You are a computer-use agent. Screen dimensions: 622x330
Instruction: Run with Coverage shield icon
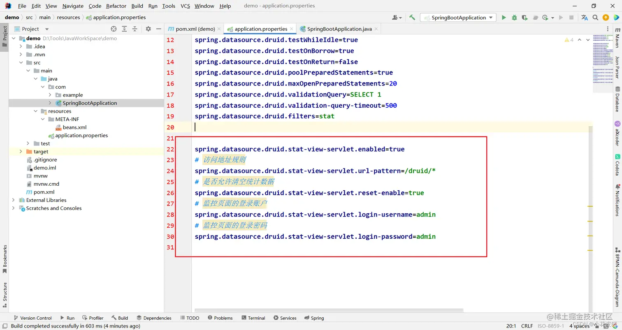[525, 18]
